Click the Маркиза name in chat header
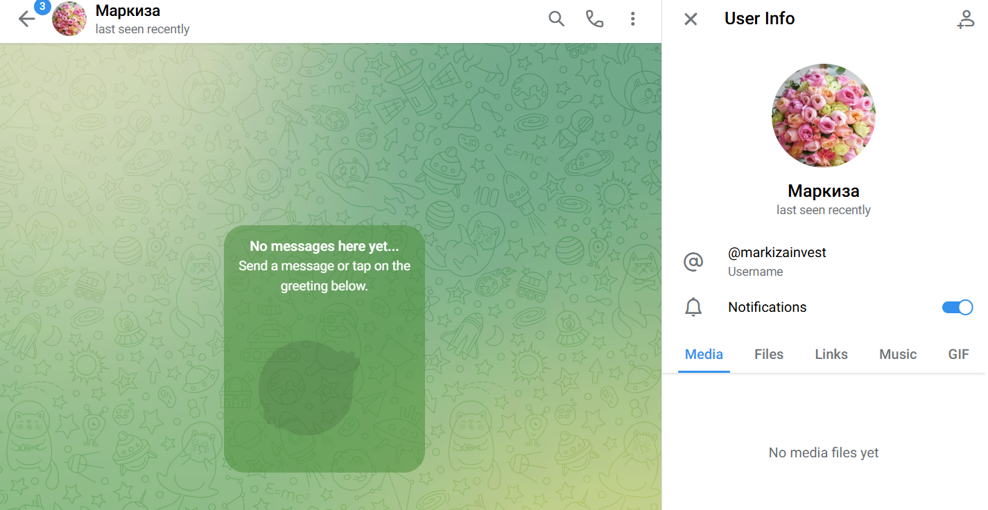Image resolution: width=988 pixels, height=510 pixels. coord(128,10)
